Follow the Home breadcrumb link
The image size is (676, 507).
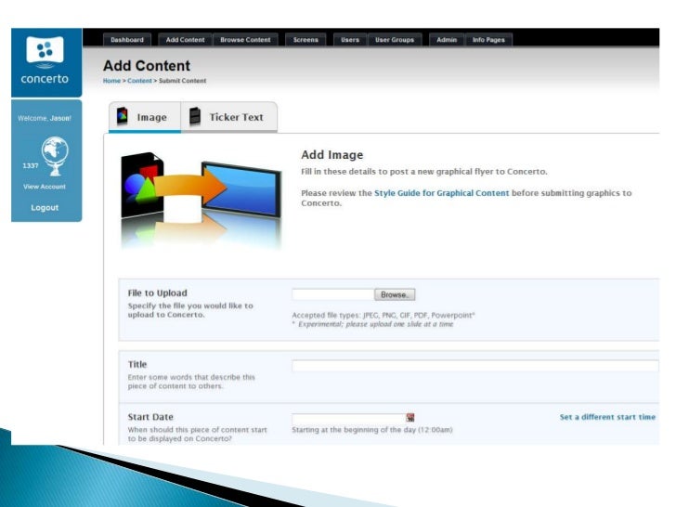(x=111, y=81)
